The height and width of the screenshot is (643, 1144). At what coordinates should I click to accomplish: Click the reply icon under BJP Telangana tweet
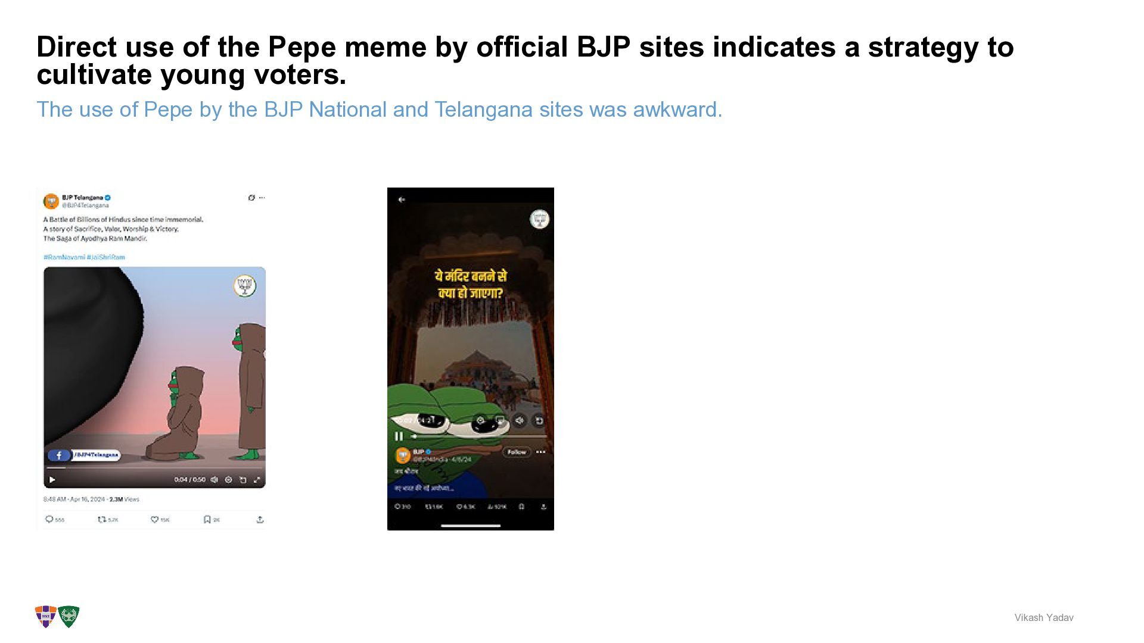49,519
